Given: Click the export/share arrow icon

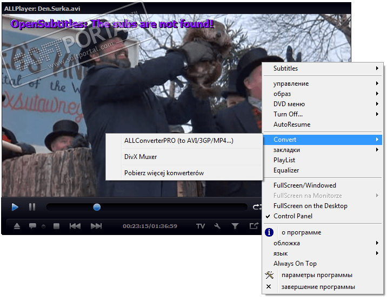Looking at the screenshot, I should point(254,225).
